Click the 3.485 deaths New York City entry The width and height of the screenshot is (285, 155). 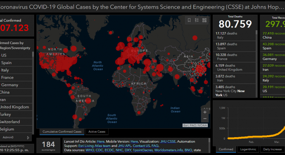pyautogui.click(x=234, y=91)
